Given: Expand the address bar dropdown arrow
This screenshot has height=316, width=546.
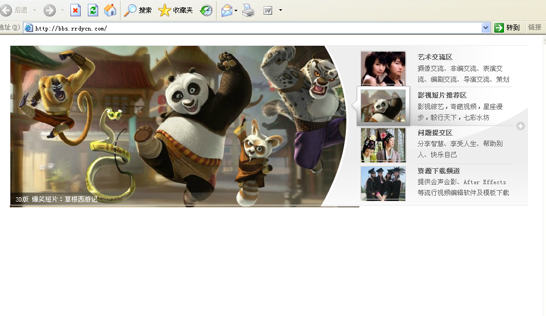Looking at the screenshot, I should pyautogui.click(x=486, y=28).
